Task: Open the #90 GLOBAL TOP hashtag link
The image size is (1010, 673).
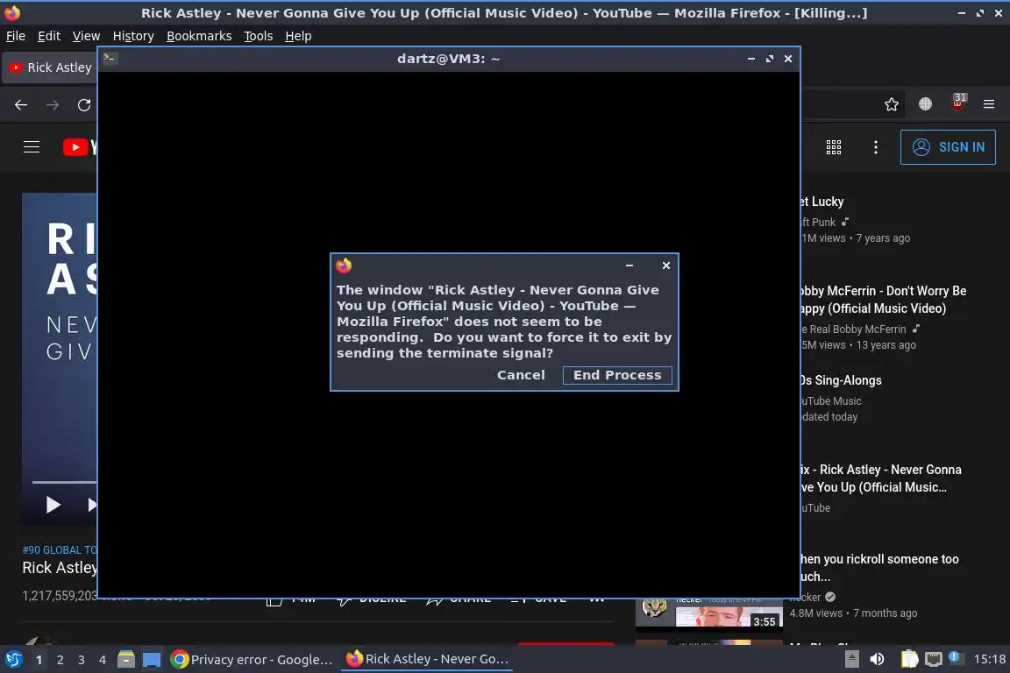Action: tap(60, 550)
